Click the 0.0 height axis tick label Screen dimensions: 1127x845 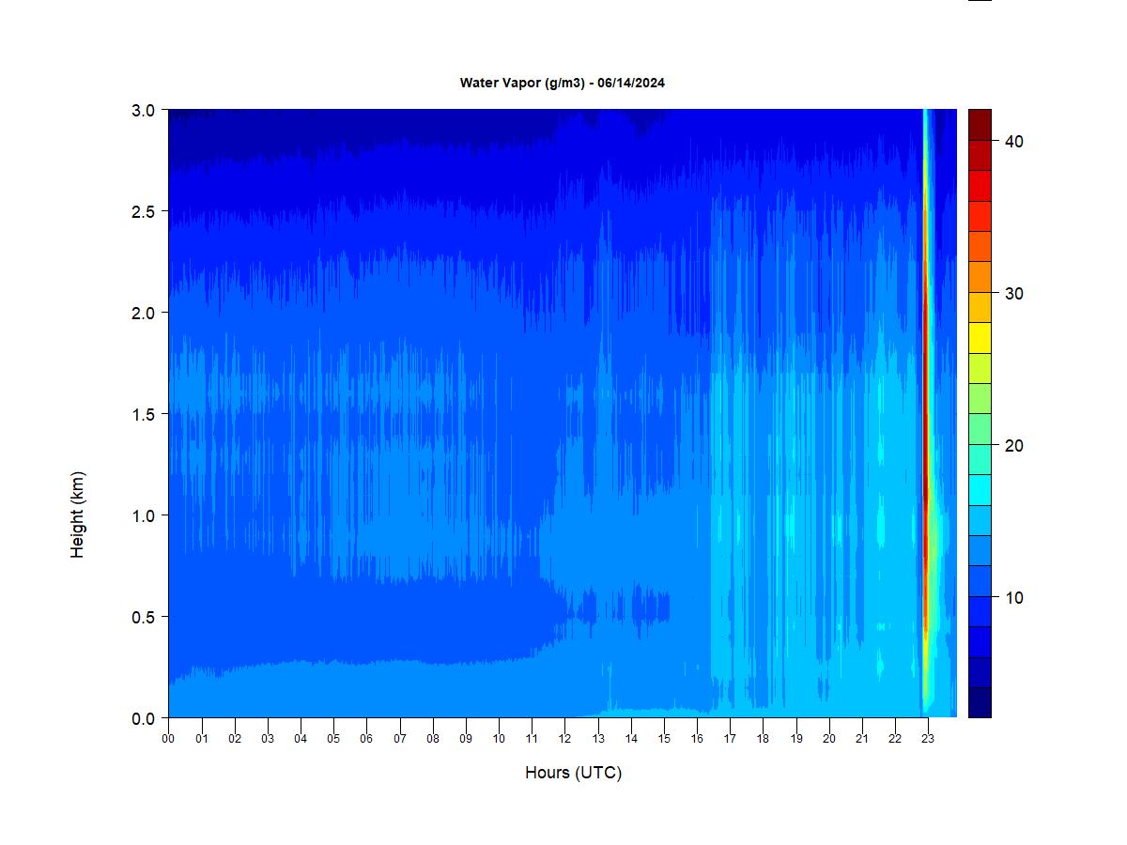pyautogui.click(x=143, y=718)
